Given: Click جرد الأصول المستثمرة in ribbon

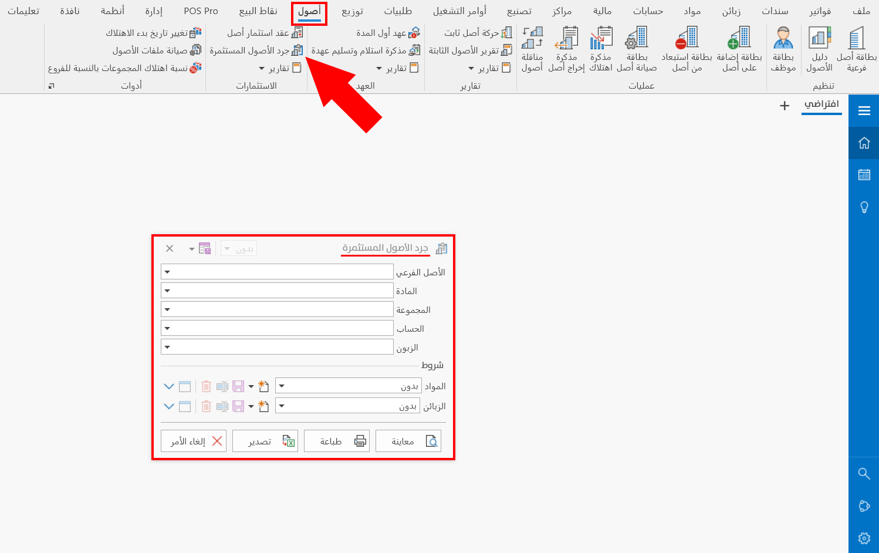Looking at the screenshot, I should click(x=256, y=50).
